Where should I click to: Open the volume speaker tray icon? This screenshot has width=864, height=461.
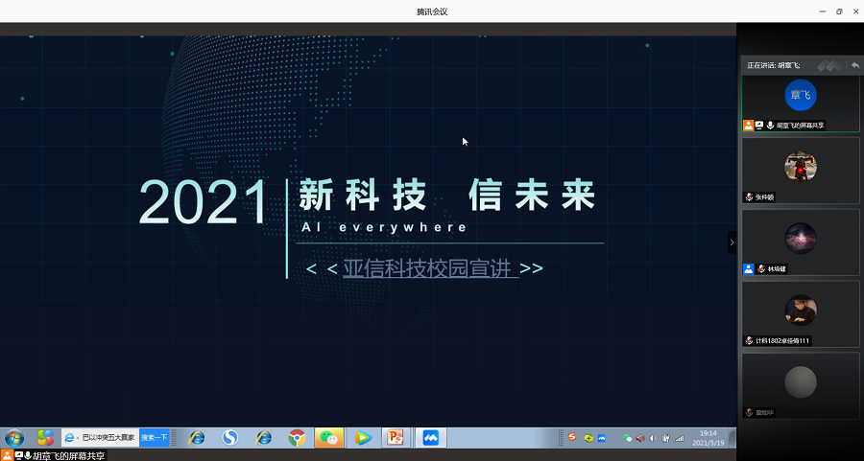[653, 438]
